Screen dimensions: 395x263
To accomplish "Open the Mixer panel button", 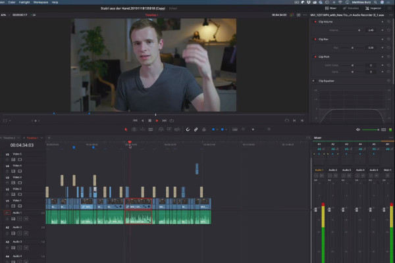I will (330, 9).
